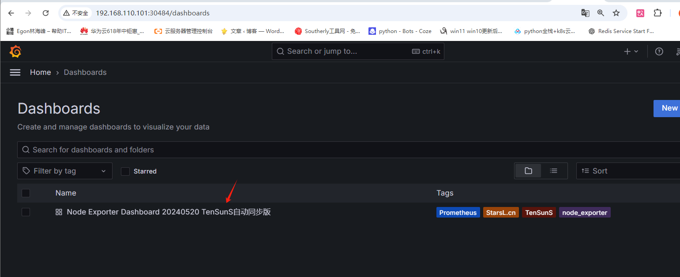
Task: Open the browser extensions puzzle icon
Action: click(x=657, y=13)
